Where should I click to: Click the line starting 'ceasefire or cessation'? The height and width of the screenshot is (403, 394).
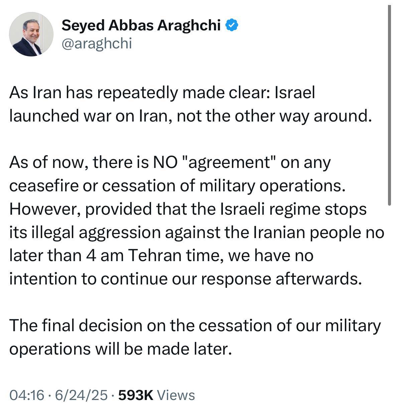point(177,186)
